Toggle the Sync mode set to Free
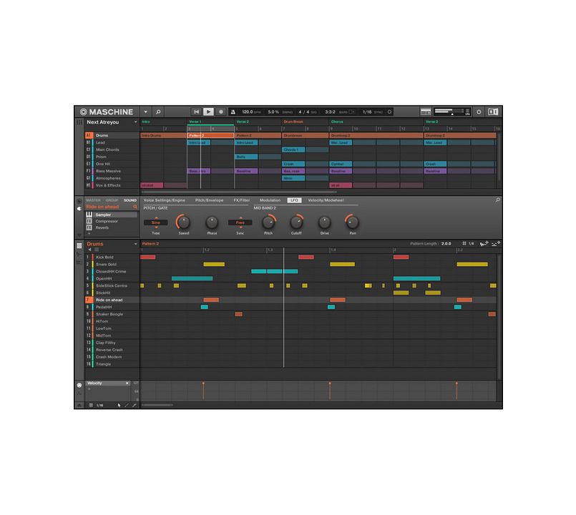Viewport: 576px width, 515px height. (x=240, y=222)
